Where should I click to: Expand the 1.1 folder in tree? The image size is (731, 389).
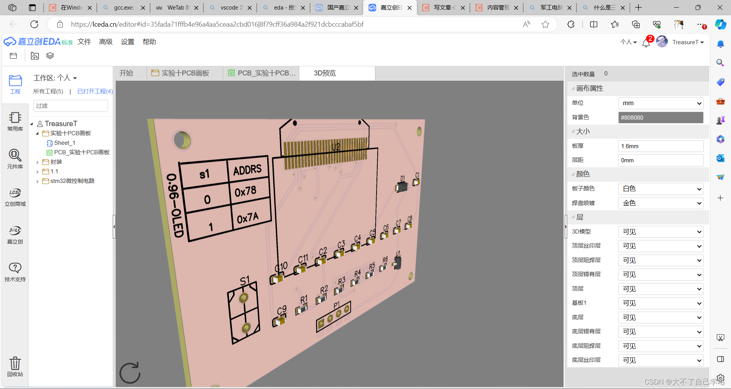tap(37, 172)
